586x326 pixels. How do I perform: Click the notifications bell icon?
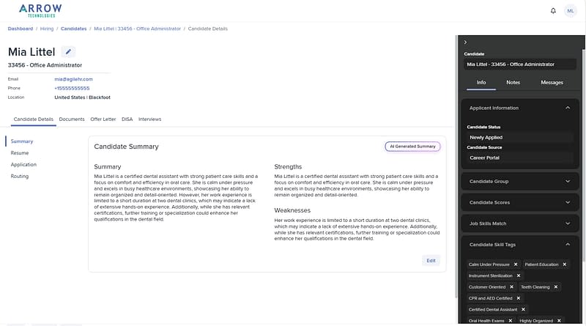(553, 10)
